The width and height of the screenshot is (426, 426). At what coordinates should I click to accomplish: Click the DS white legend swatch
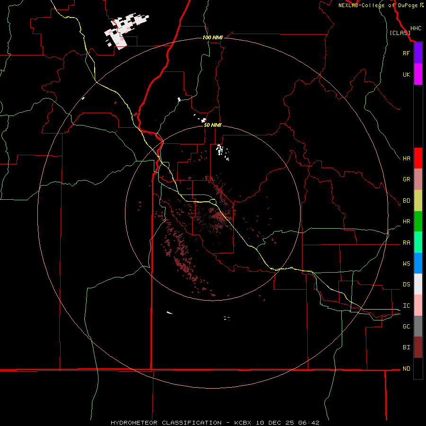(x=418, y=284)
